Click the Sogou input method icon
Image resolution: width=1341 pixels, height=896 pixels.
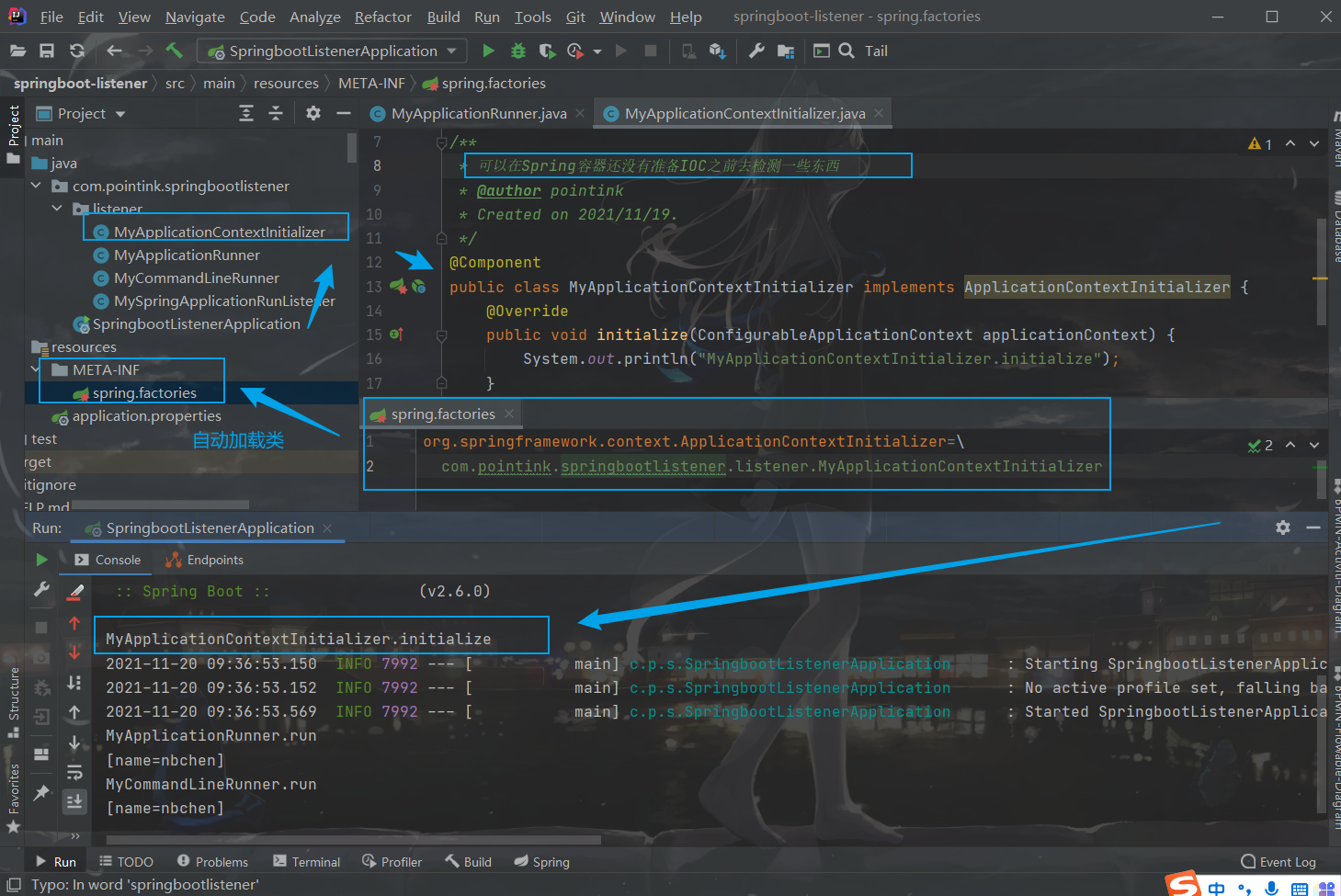[1184, 885]
